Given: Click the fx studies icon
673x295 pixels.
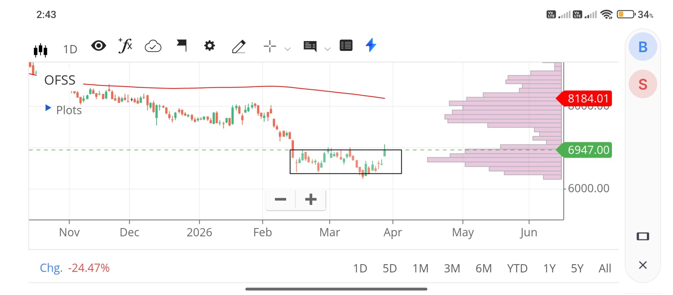Looking at the screenshot, I should point(125,46).
